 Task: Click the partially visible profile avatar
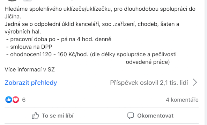12,1
